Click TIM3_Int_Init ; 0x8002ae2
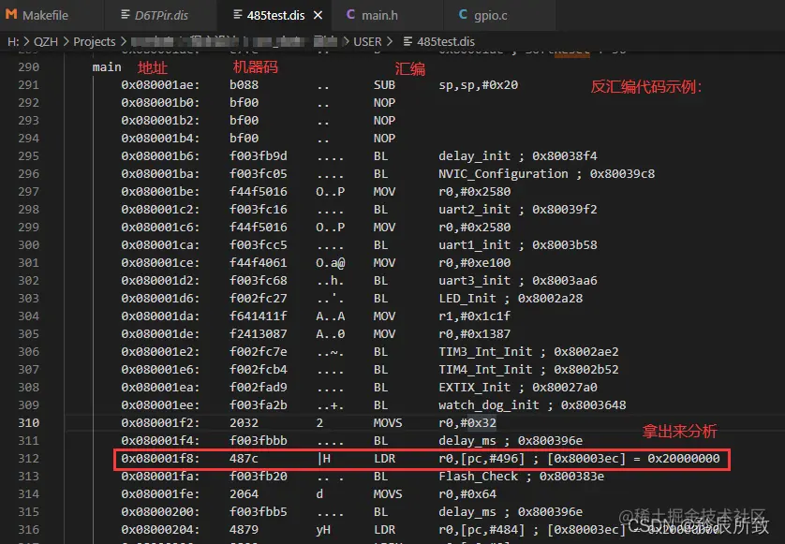This screenshot has height=544, width=785. tap(528, 352)
